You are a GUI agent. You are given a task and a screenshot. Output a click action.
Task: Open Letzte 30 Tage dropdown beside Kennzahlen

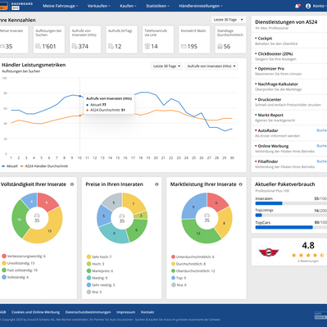pyautogui.click(x=229, y=20)
